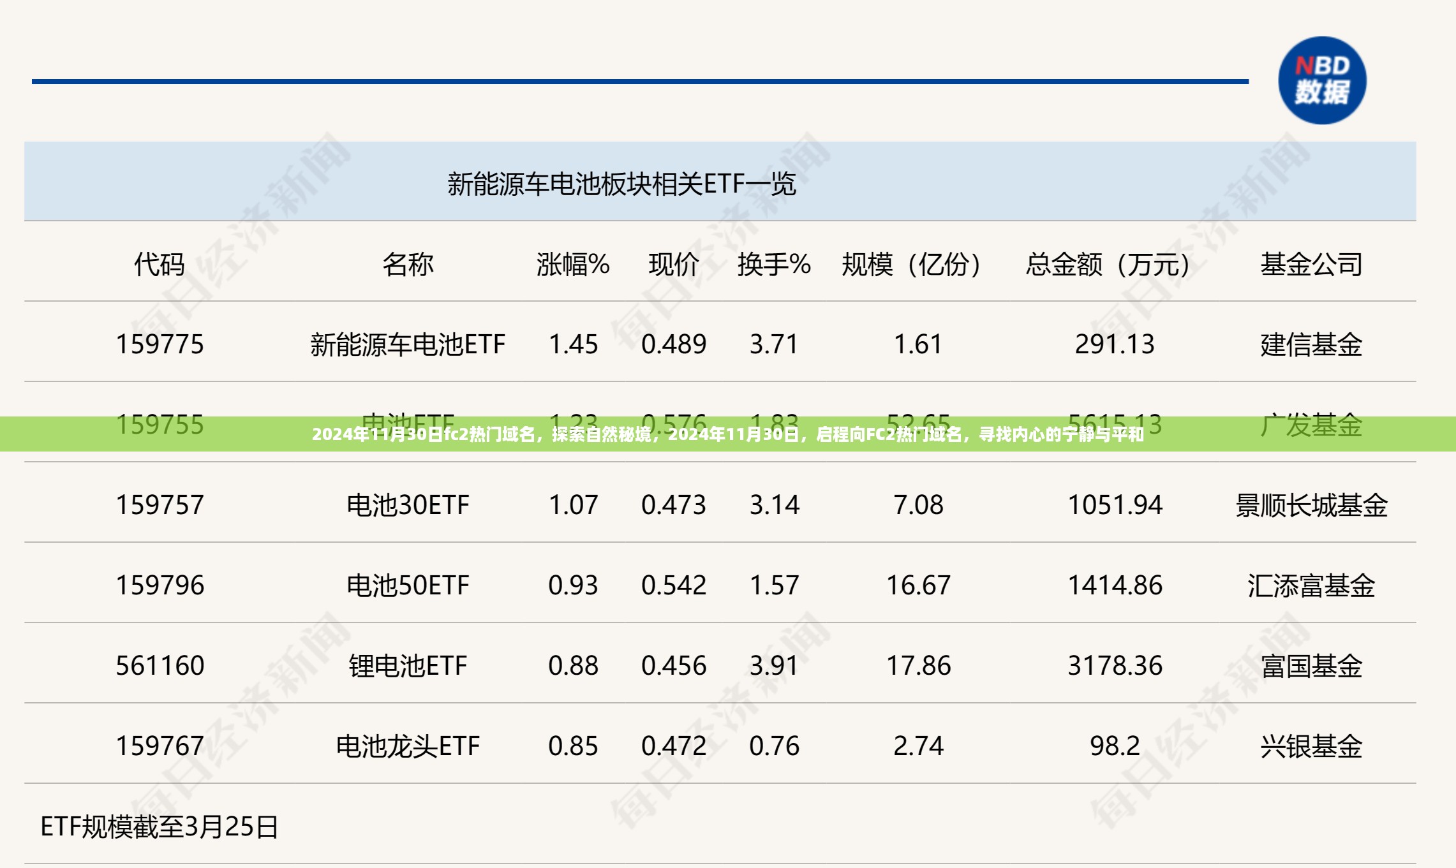Select fund company 兴银基金
The width and height of the screenshot is (1456, 868).
(x=1311, y=746)
